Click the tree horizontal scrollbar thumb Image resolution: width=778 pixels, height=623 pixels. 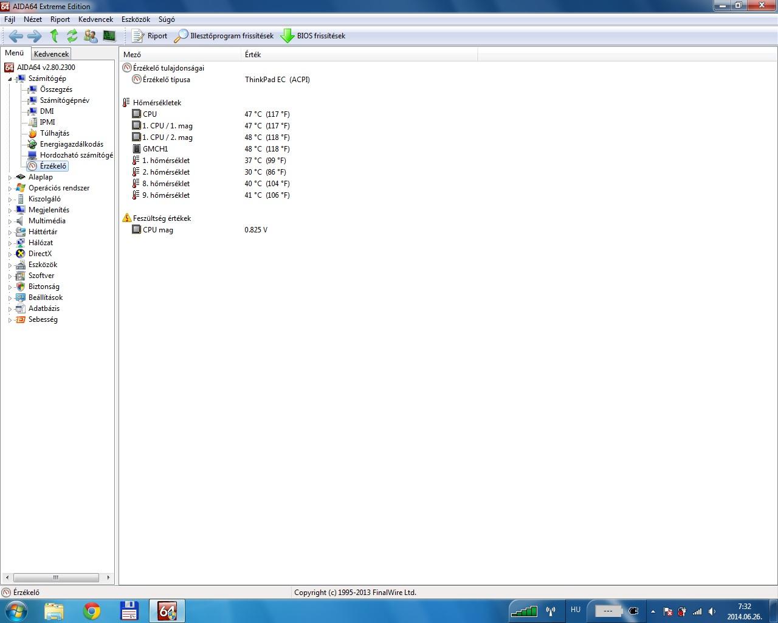pos(56,577)
